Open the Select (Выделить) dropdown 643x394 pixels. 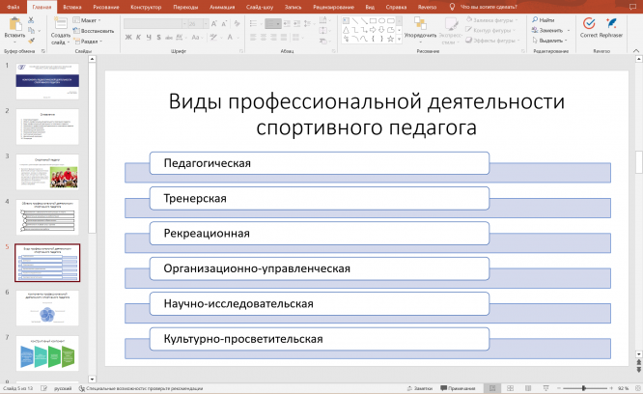[550, 41]
